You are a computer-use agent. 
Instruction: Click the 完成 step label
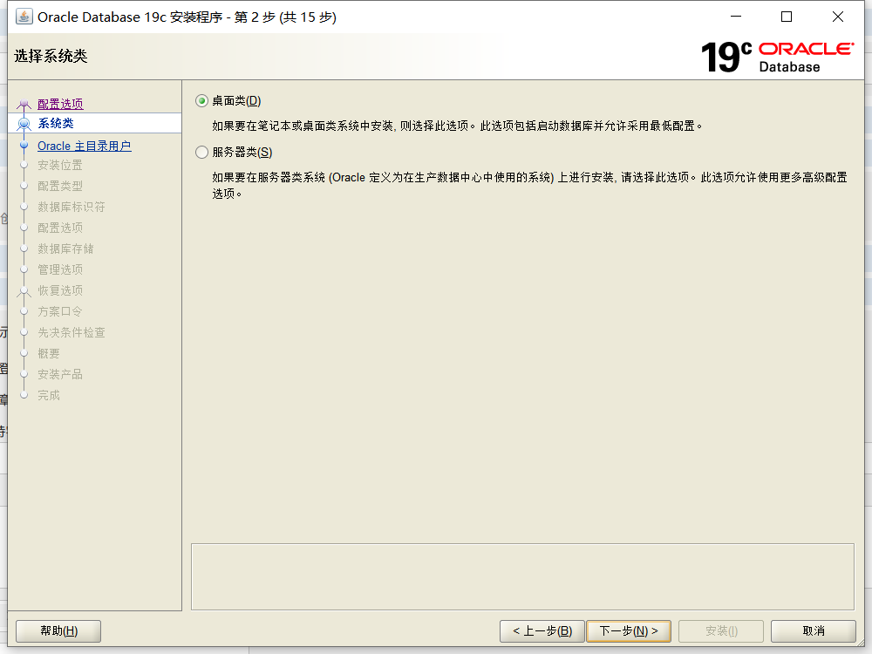tap(48, 395)
